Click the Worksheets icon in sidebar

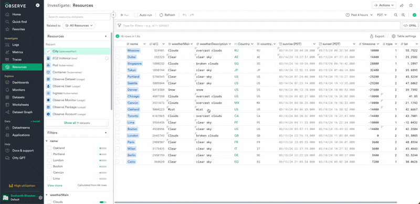tap(7, 105)
